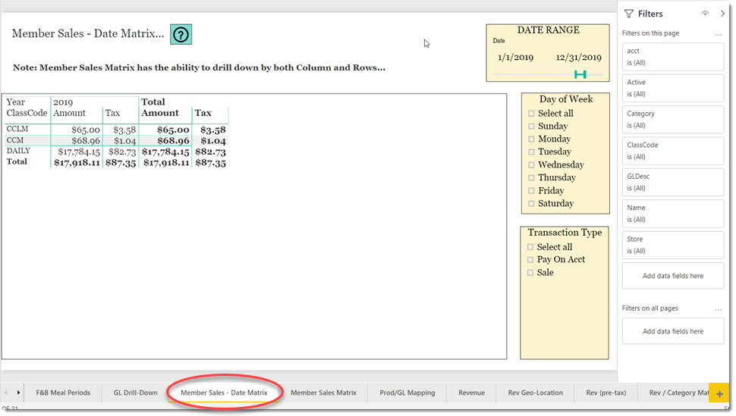Select the CCM row header
The image size is (736, 416).
[x=15, y=140]
